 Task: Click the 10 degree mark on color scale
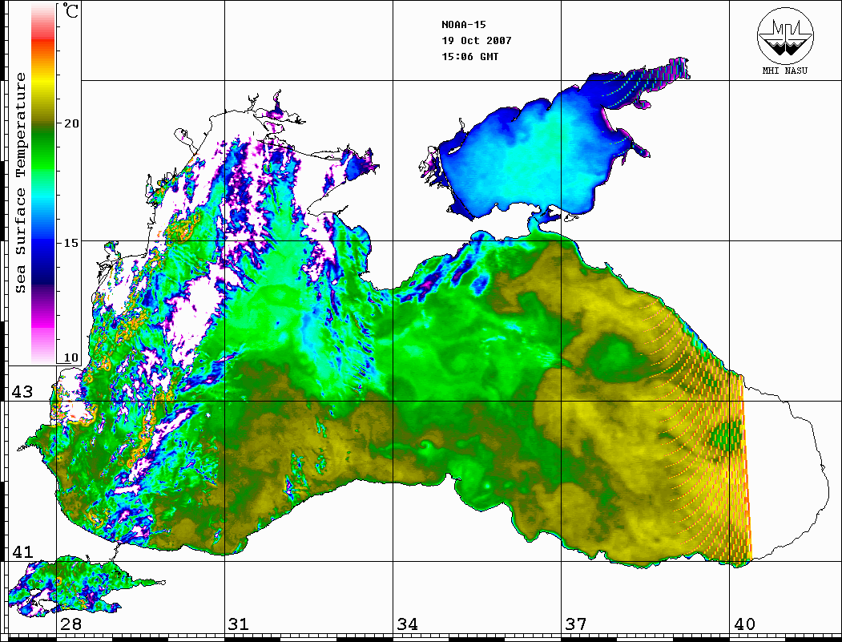72,357
